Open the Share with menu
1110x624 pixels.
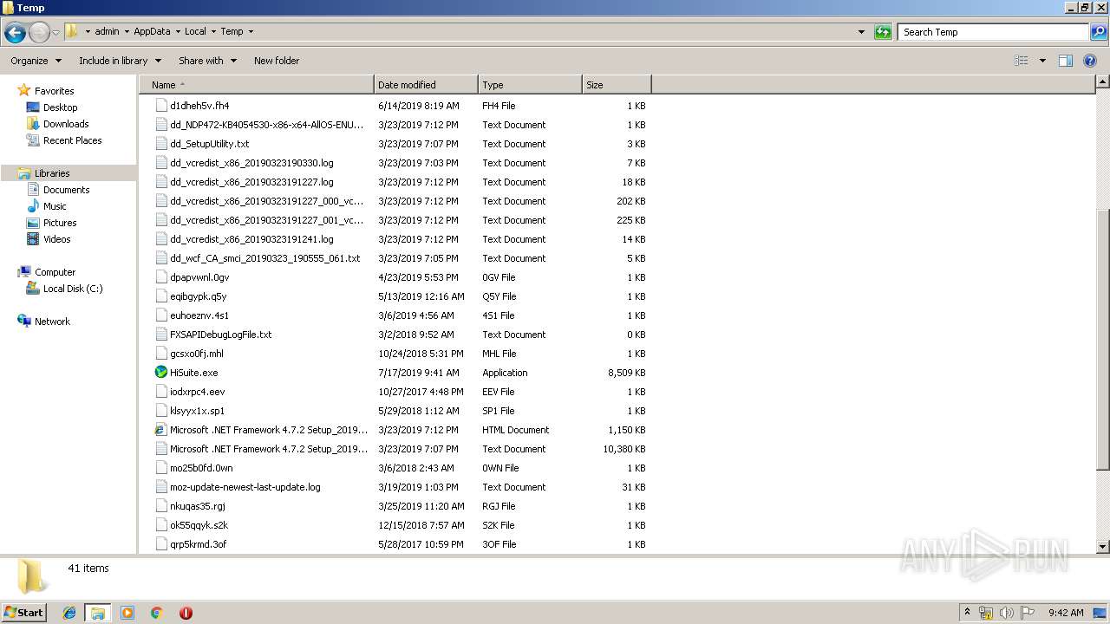pyautogui.click(x=207, y=61)
